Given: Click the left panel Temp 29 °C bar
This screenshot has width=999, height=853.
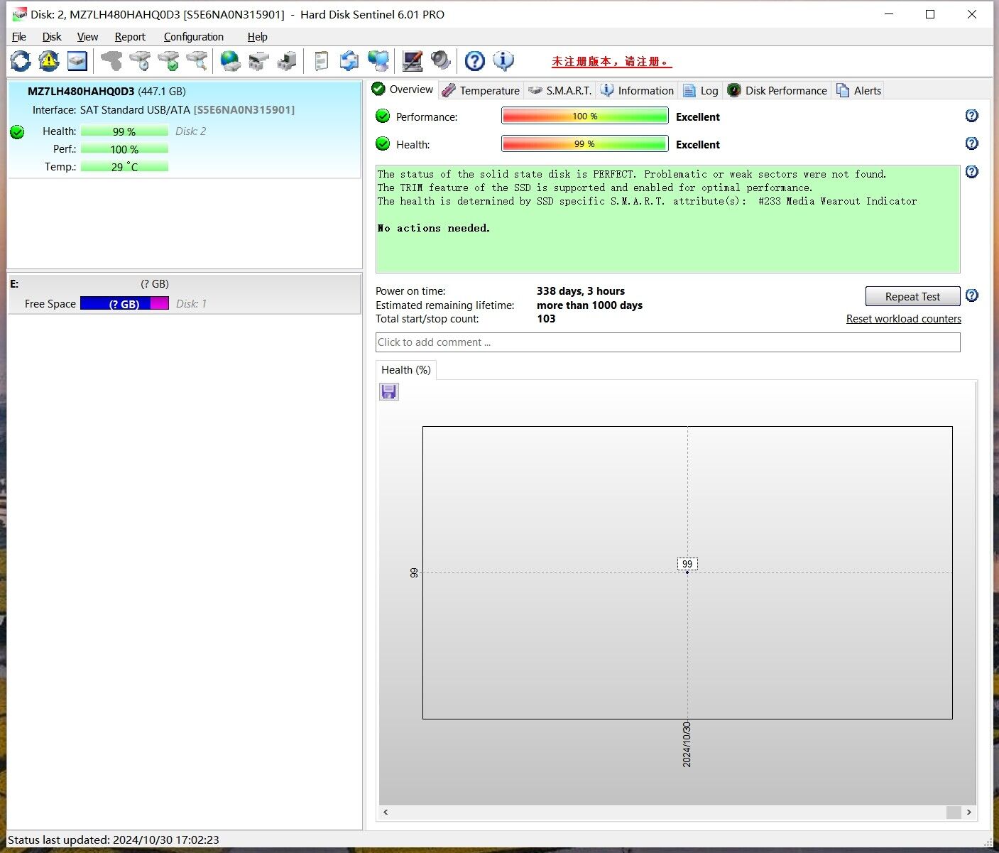Looking at the screenshot, I should [x=124, y=167].
